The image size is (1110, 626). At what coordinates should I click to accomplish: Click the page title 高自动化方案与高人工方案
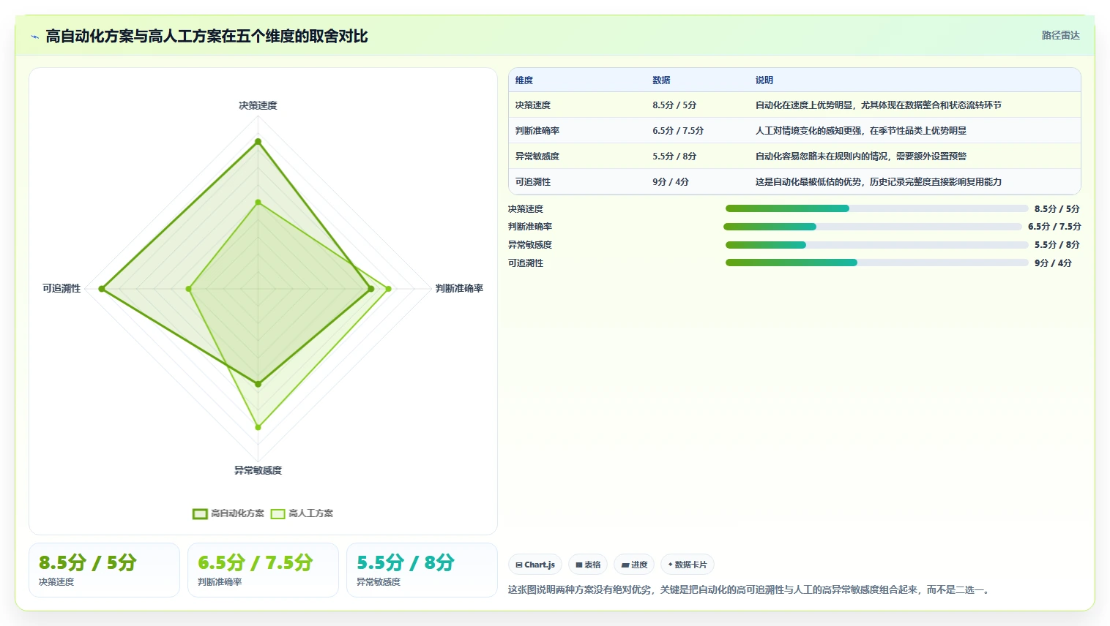(206, 37)
